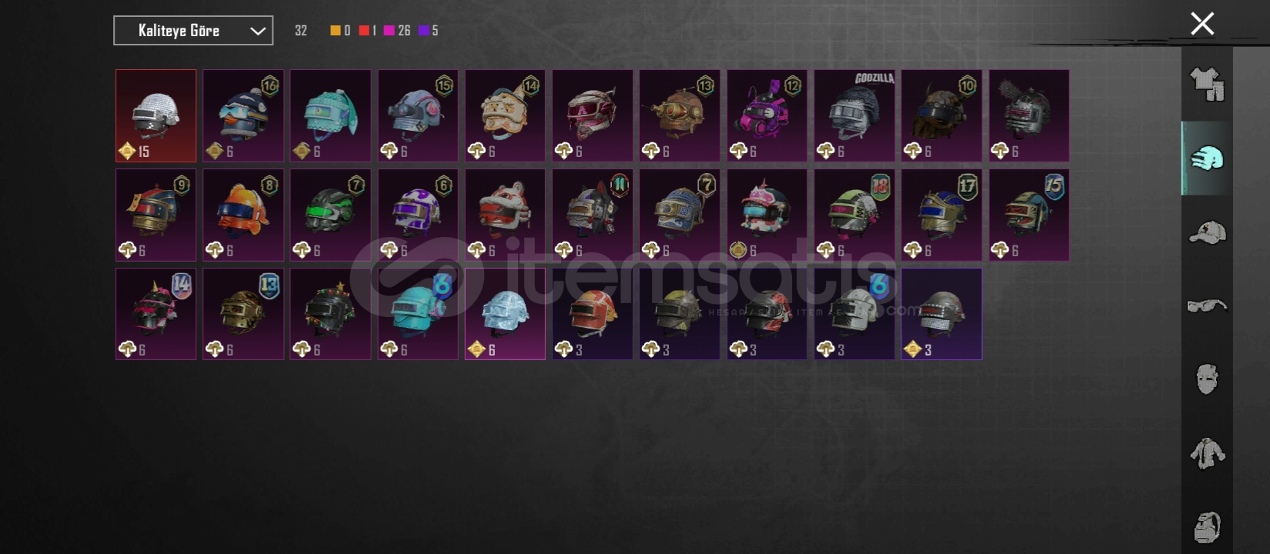
Task: Select the last purple-tier silver helmet
Action: (x=941, y=313)
